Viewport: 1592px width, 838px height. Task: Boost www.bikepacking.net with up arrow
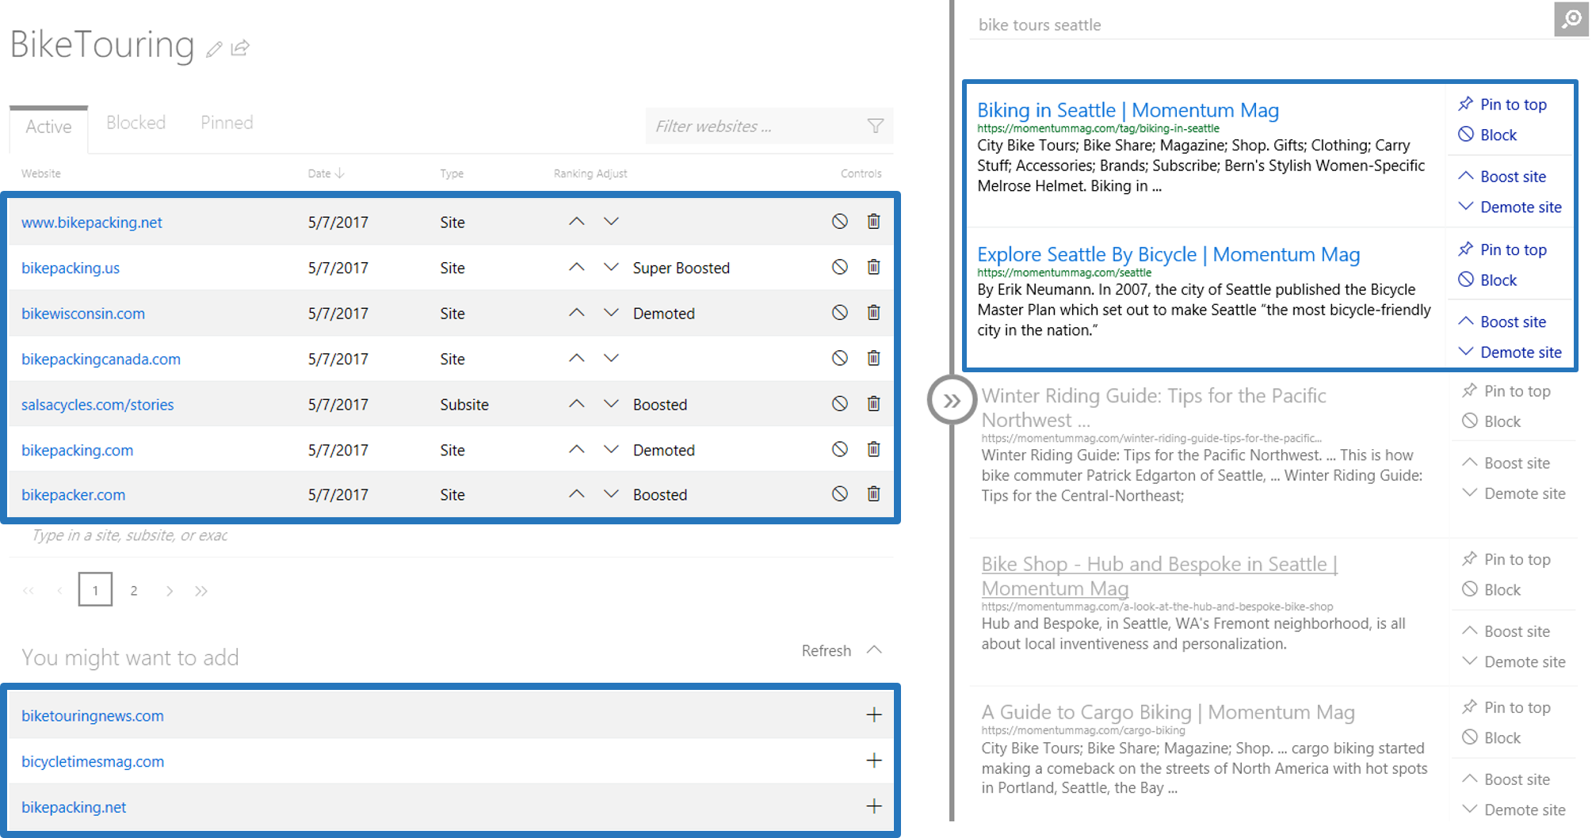(x=577, y=222)
